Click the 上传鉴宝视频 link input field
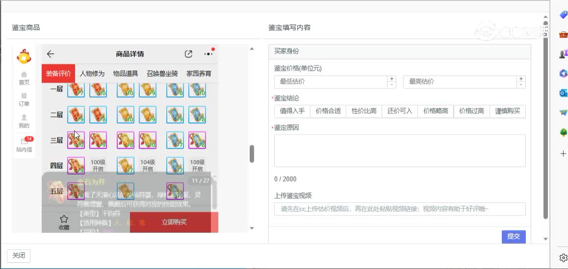This screenshot has height=269, width=568. (400, 209)
